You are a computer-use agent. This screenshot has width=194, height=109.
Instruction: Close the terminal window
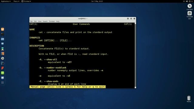click(134, 18)
